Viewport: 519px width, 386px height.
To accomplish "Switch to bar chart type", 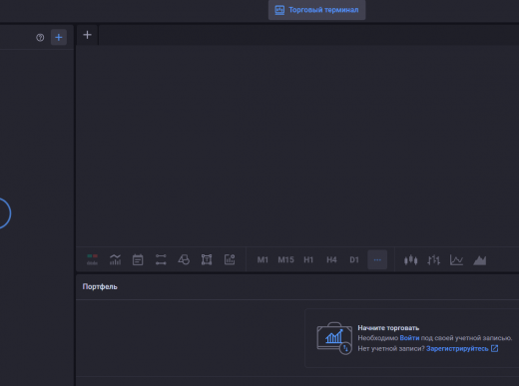I will (433, 260).
